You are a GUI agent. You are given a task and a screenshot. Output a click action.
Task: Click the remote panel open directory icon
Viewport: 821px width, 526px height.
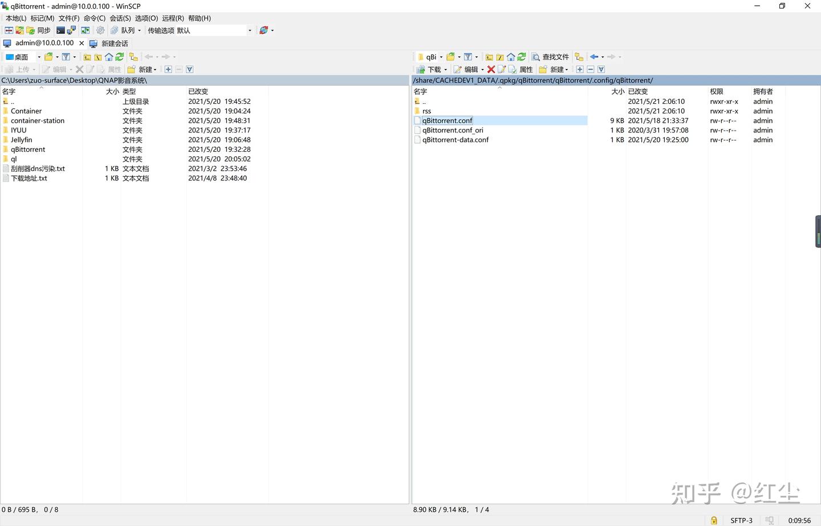click(450, 56)
